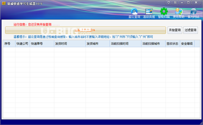The image size is (203, 125).
Task: Sort by the 发货时间 column header
Action: coord(70,43)
